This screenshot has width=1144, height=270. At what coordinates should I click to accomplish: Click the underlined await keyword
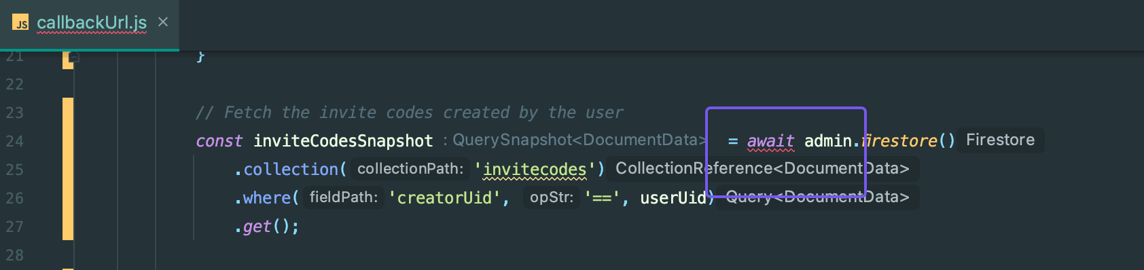(770, 141)
